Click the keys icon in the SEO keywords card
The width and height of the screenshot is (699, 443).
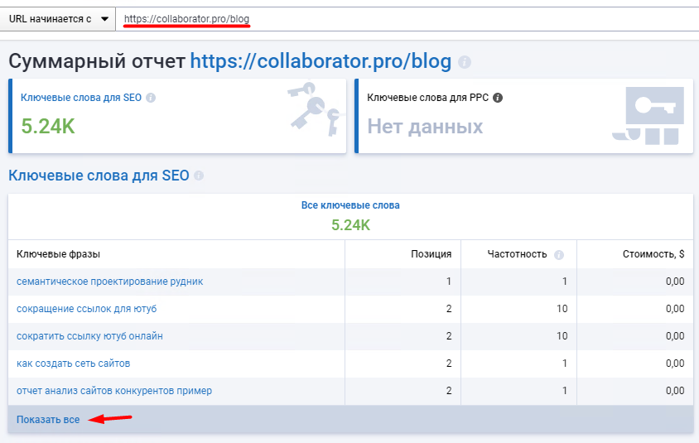coord(315,109)
